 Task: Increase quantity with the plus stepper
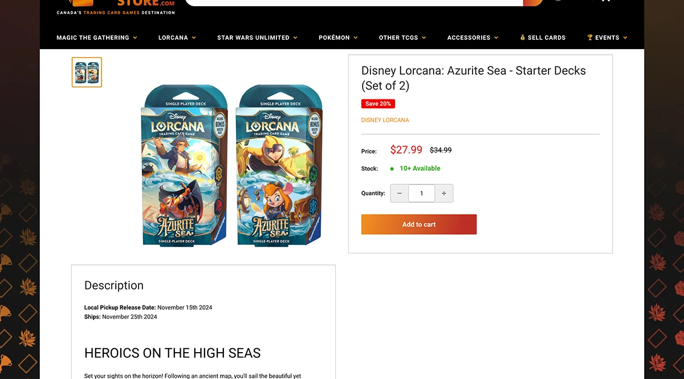click(443, 193)
